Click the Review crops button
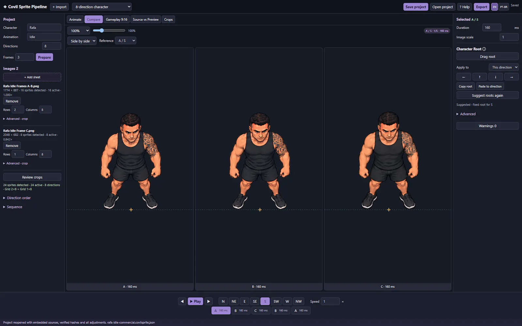This screenshot has width=522, height=326. [x=32, y=177]
